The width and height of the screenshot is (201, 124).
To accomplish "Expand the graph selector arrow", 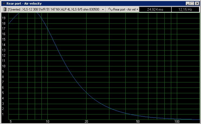I will point(138,9).
